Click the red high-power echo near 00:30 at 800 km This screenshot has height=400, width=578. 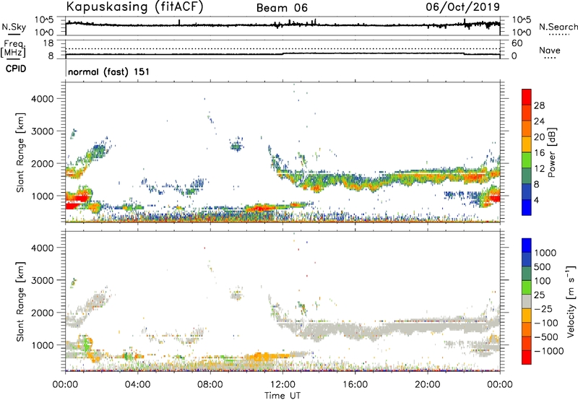[77, 201]
